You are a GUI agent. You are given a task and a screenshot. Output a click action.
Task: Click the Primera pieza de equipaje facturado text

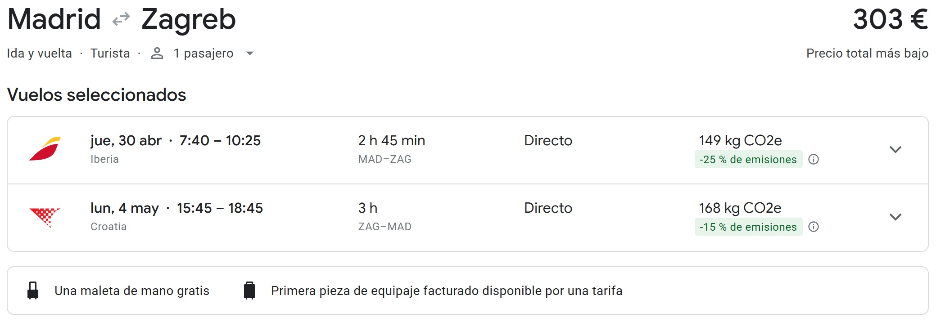tap(446, 291)
